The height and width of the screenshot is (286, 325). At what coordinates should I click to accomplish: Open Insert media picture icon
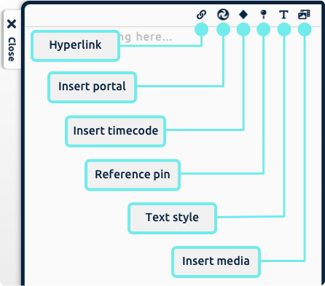pyautogui.click(x=304, y=15)
